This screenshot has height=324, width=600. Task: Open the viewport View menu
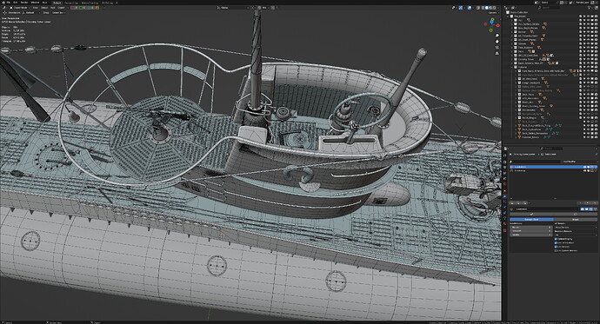pos(35,8)
